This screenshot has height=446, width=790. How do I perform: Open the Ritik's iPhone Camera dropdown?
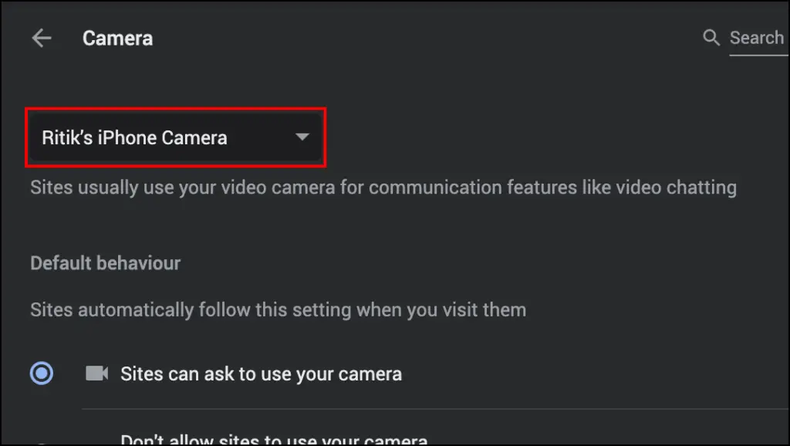click(x=175, y=137)
